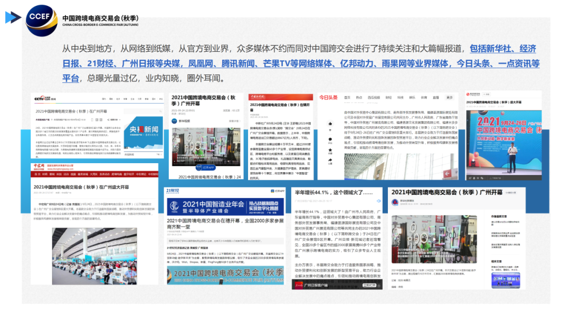
Task: Click the search magnifier icon on CCTV page
Action: 160,111
